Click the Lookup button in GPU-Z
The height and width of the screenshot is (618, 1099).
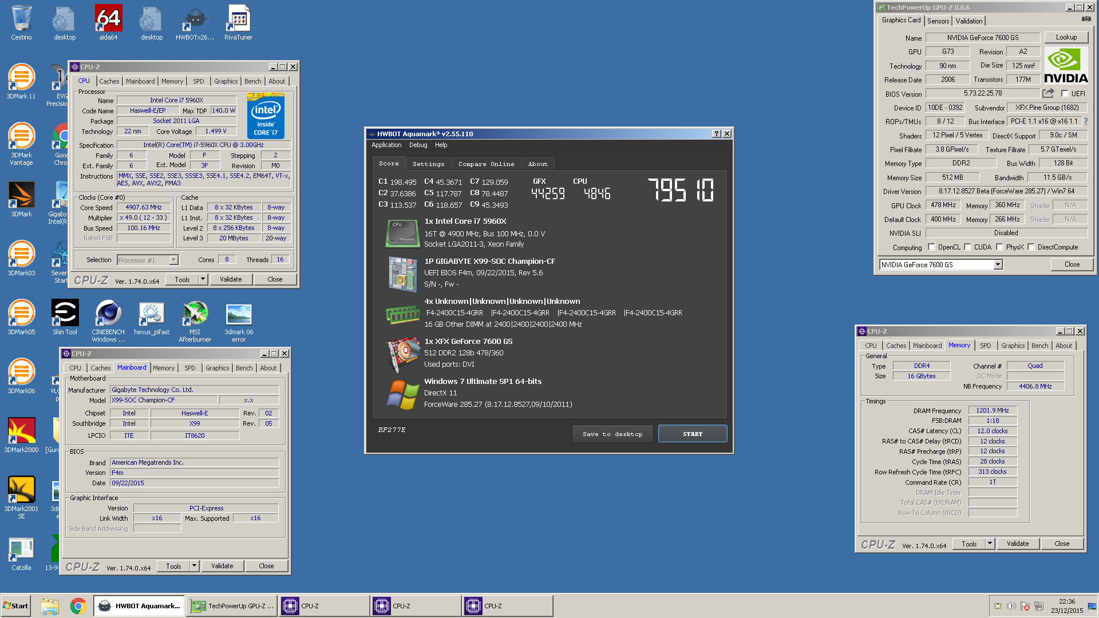pyautogui.click(x=1066, y=37)
